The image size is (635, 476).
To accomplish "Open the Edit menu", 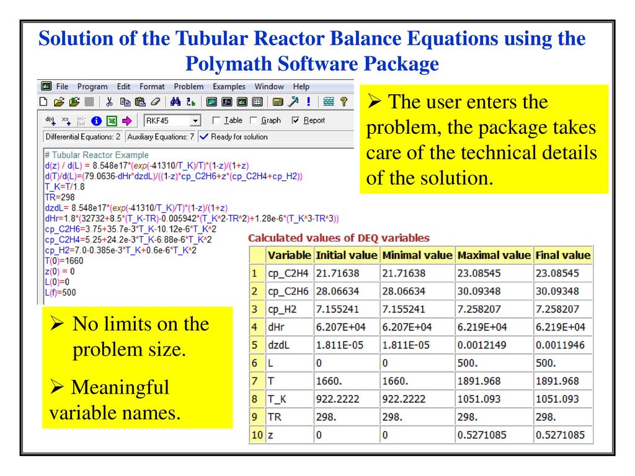I will coord(123,86).
